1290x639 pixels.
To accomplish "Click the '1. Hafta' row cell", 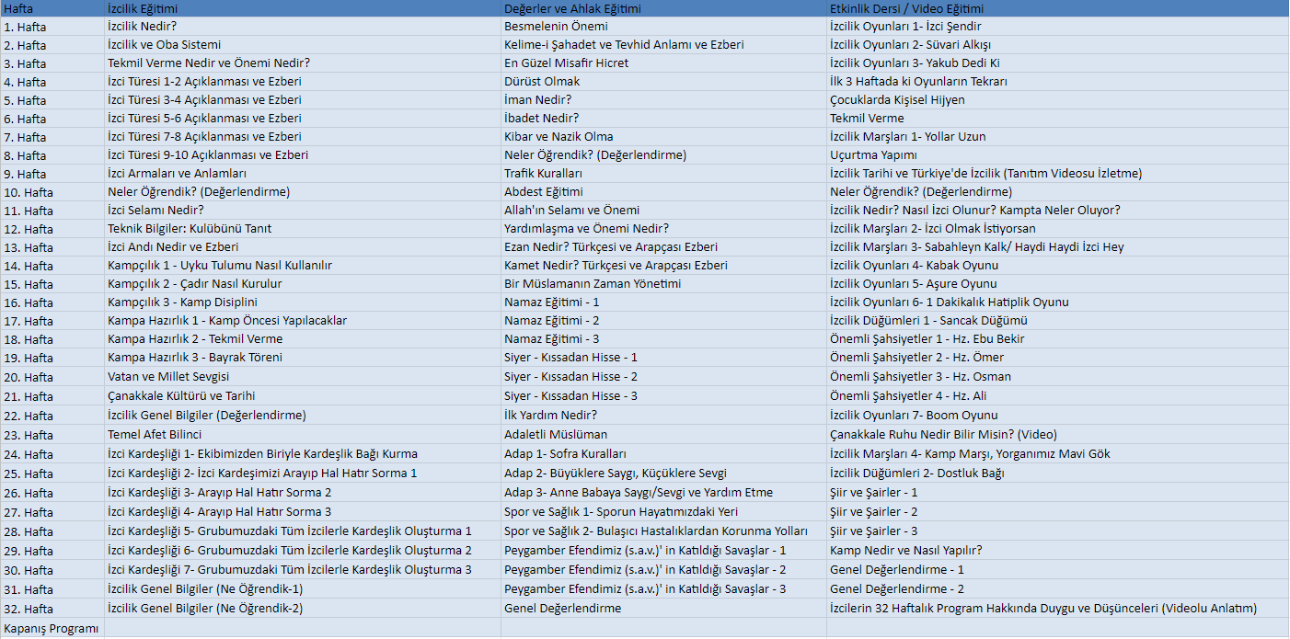I will (52, 27).
